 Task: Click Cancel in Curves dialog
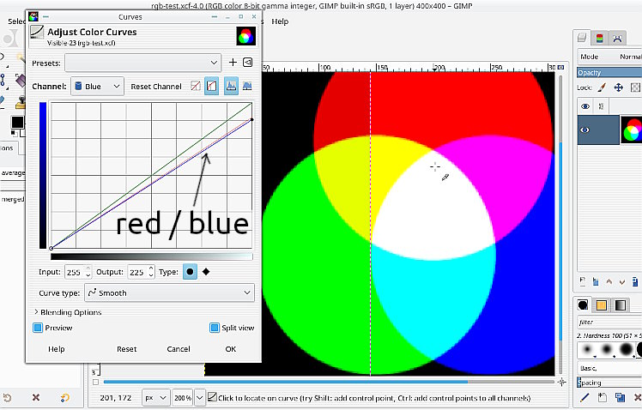pyautogui.click(x=179, y=349)
